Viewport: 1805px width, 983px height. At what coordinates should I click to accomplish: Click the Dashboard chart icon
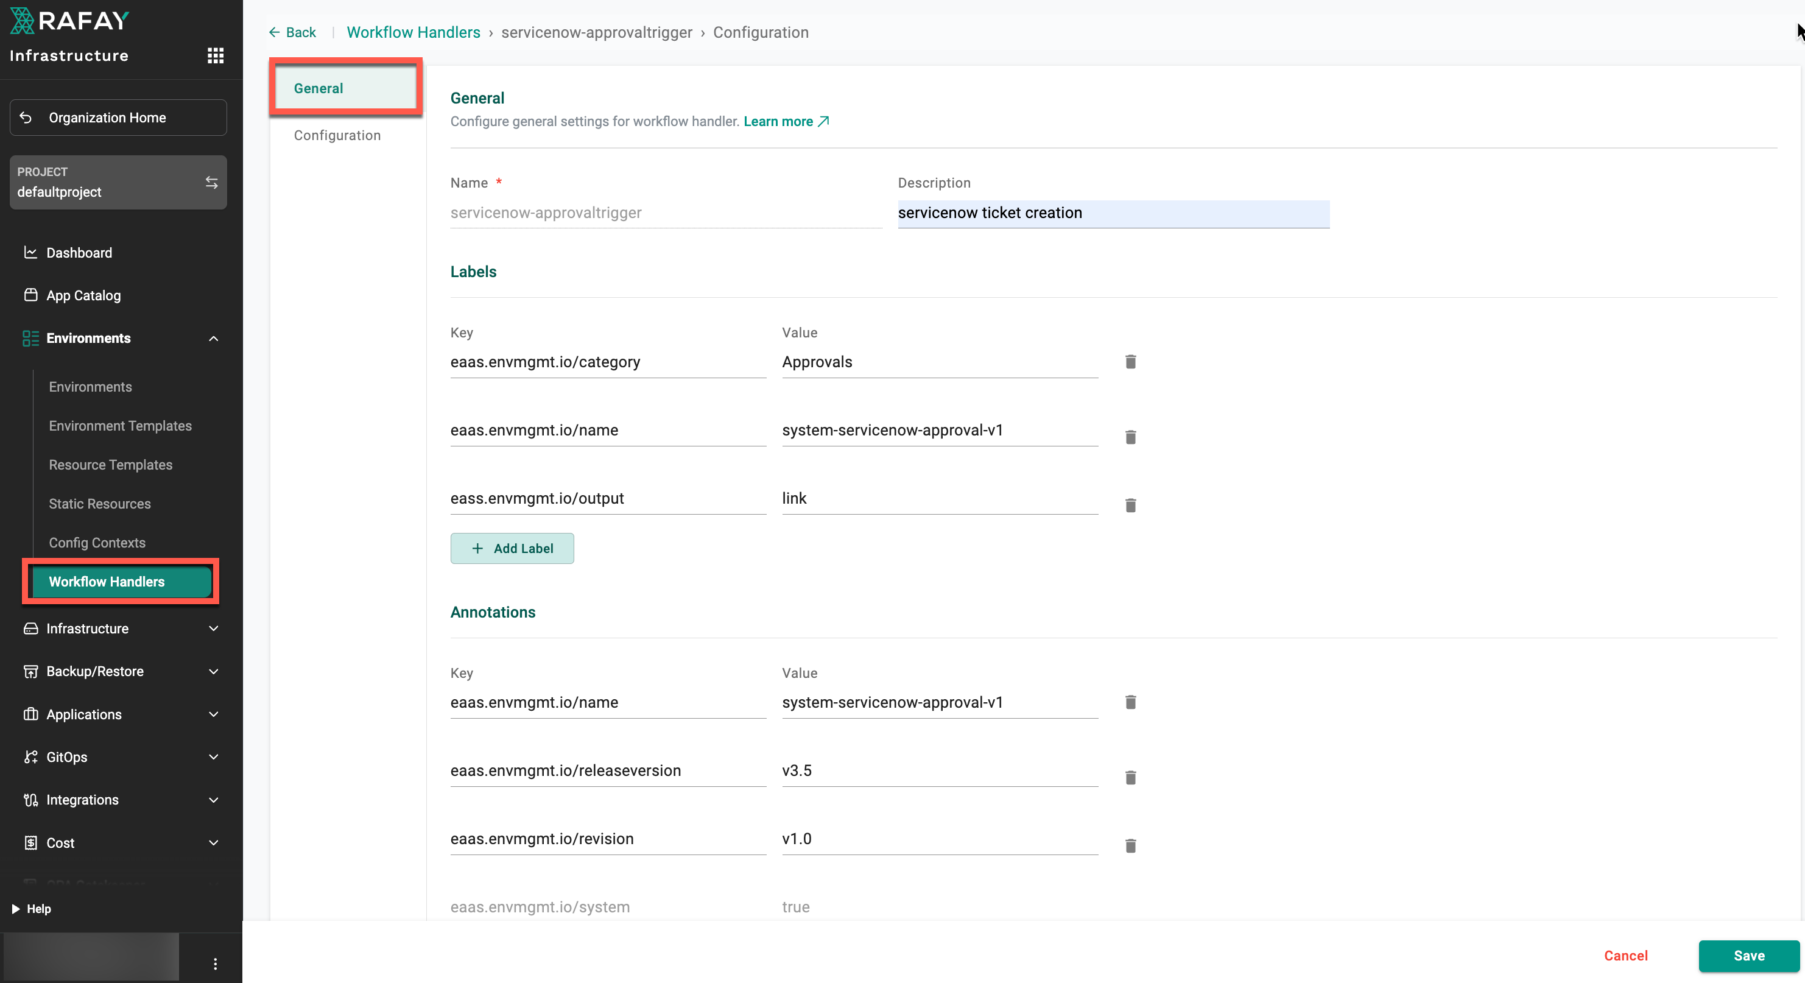click(31, 252)
